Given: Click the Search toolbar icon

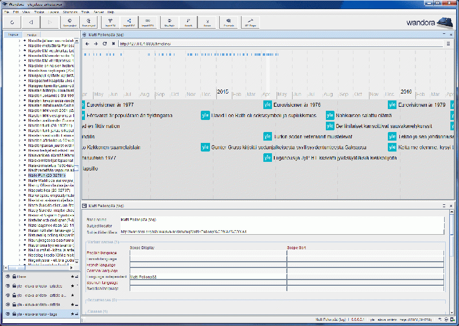Looking at the screenshot, I should click(x=188, y=22).
